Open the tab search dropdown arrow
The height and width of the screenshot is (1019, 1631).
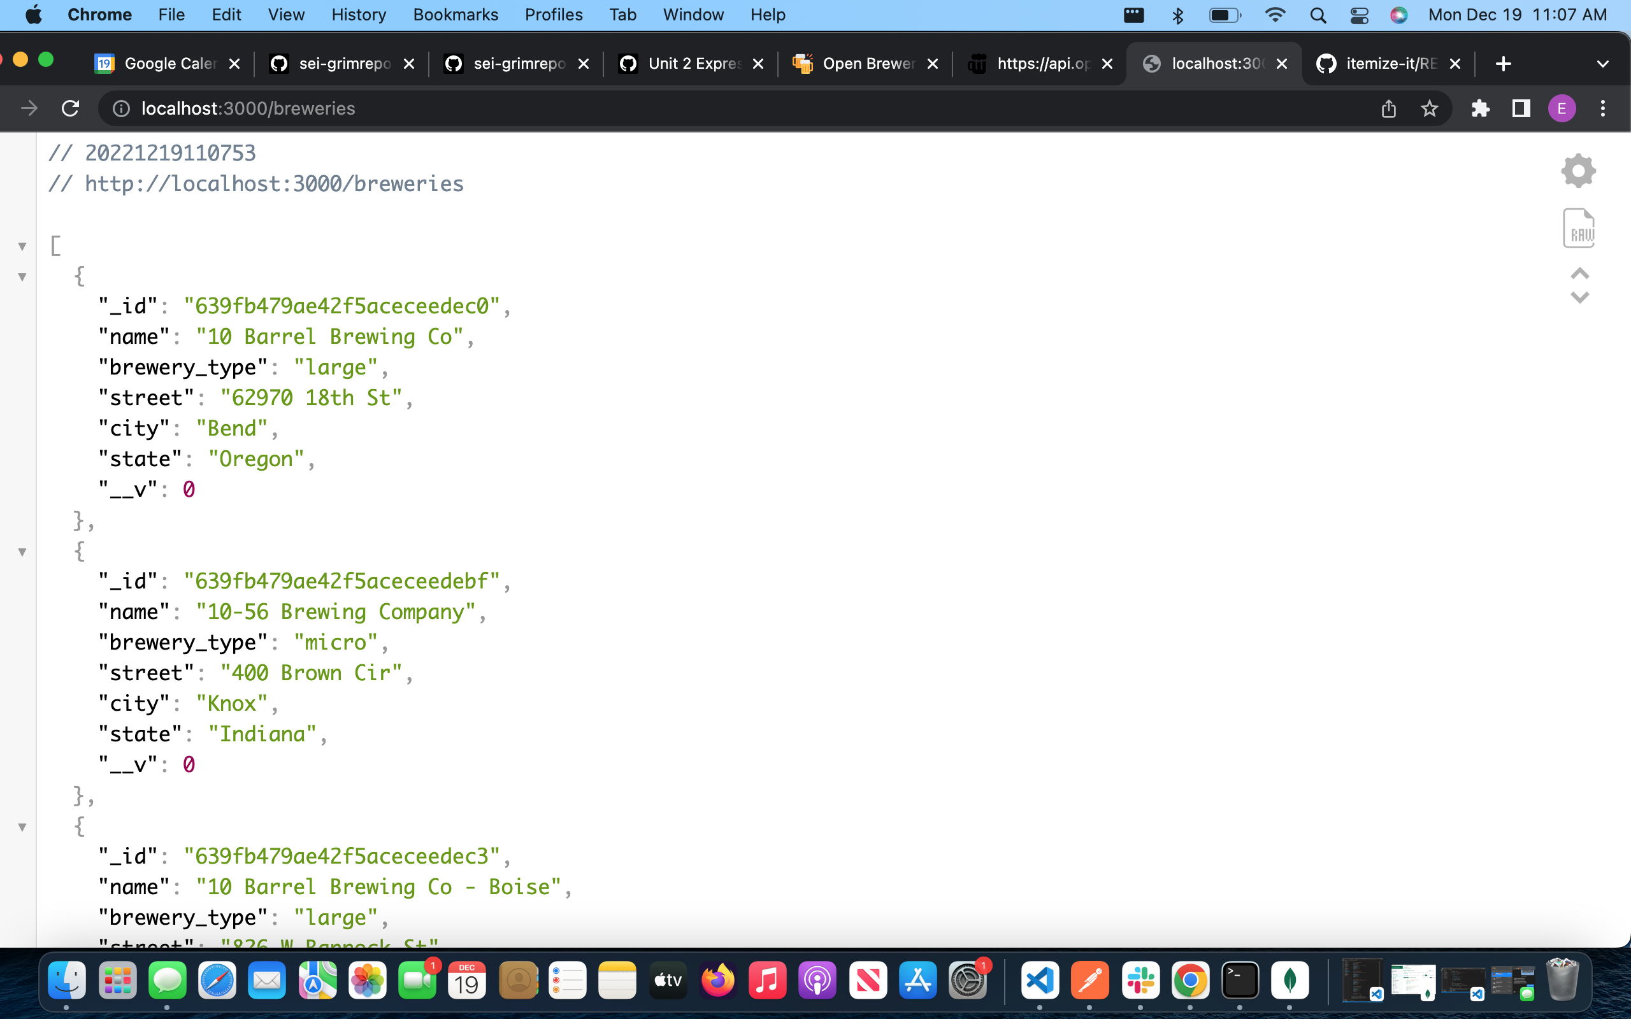[1602, 64]
